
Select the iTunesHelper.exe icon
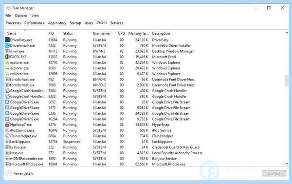point(7,136)
